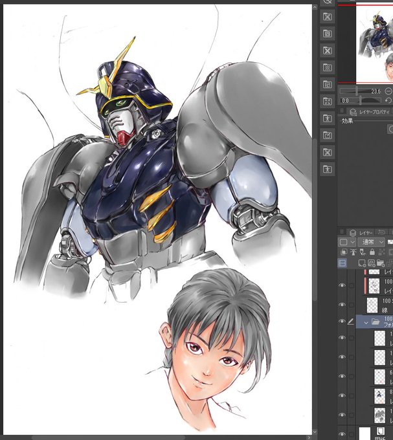Click the zoom out minus button in Navigator
Image resolution: width=393 pixels, height=440 pixels.
click(388, 91)
